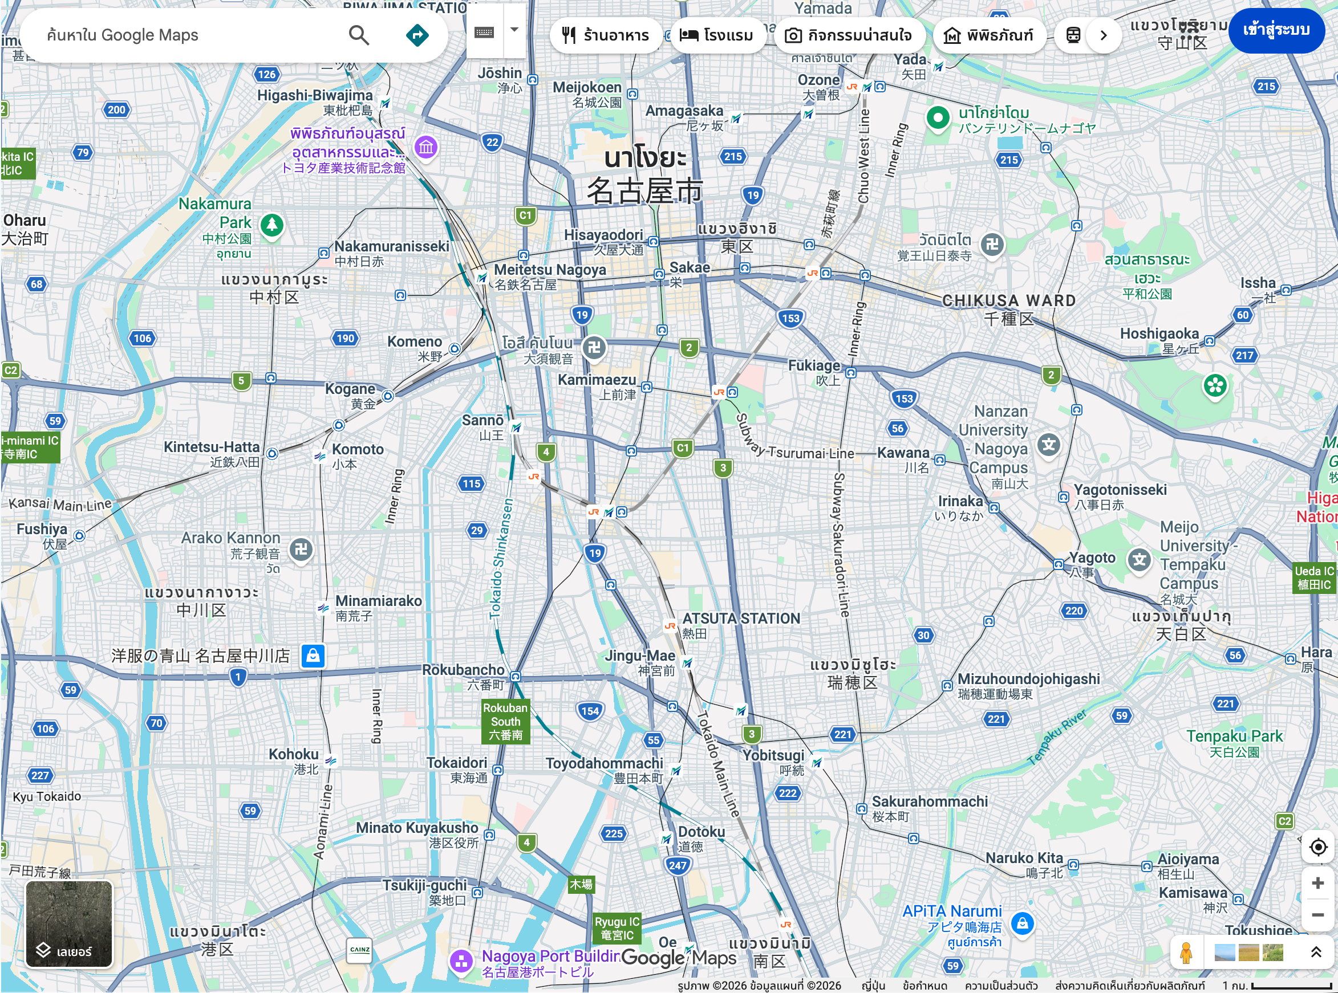
Task: Filter by ร้านอาหาร (restaurants)
Action: (x=605, y=35)
